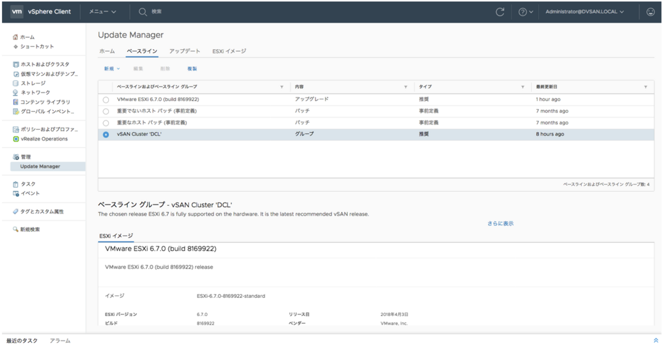Click the '2018年4月3日' release date value
Screen dimensions: 664x349
394,315
